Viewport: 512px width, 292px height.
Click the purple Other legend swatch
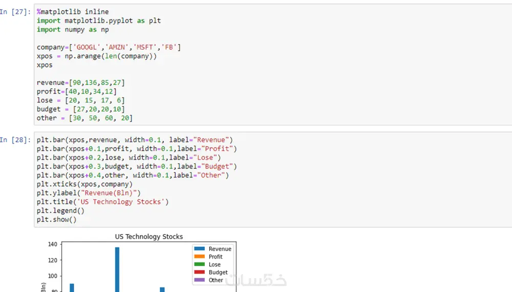coord(199,280)
